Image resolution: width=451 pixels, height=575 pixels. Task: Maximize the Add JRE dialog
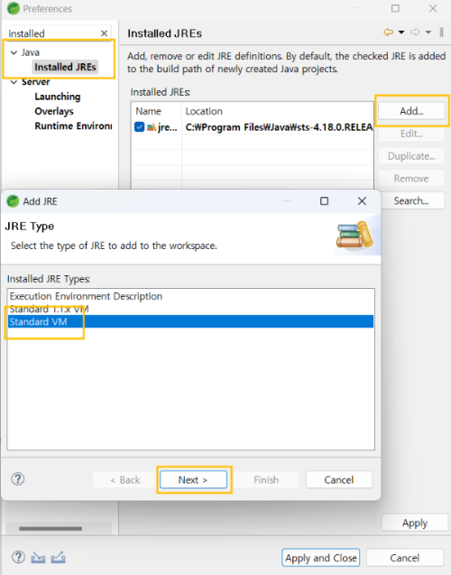[324, 201]
